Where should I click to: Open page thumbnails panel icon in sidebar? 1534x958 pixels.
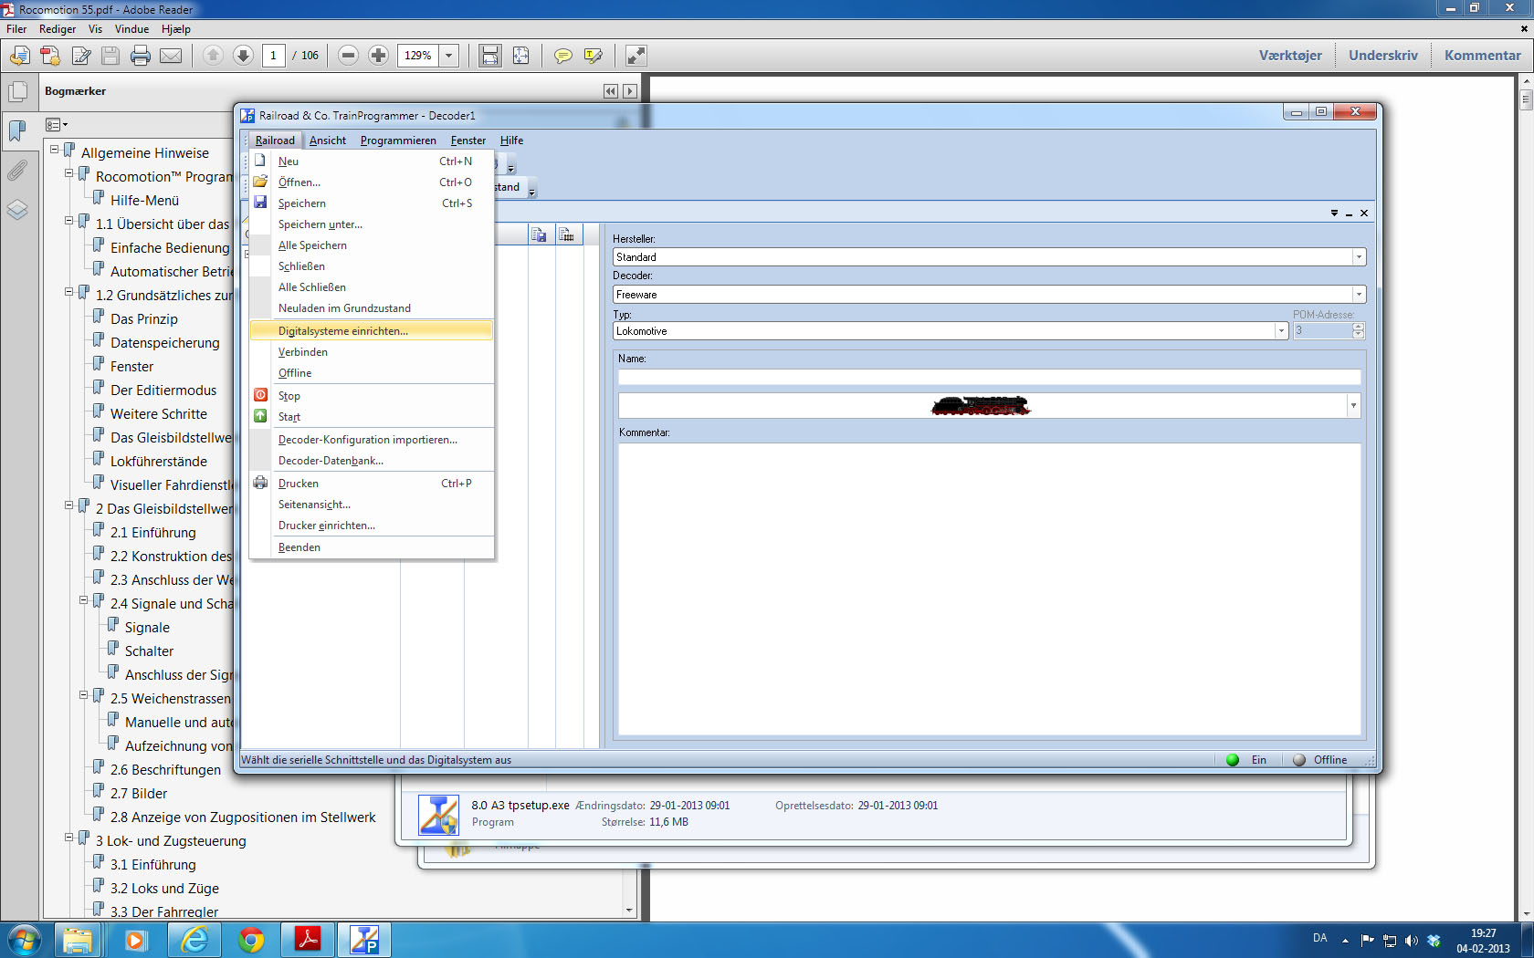17,92
